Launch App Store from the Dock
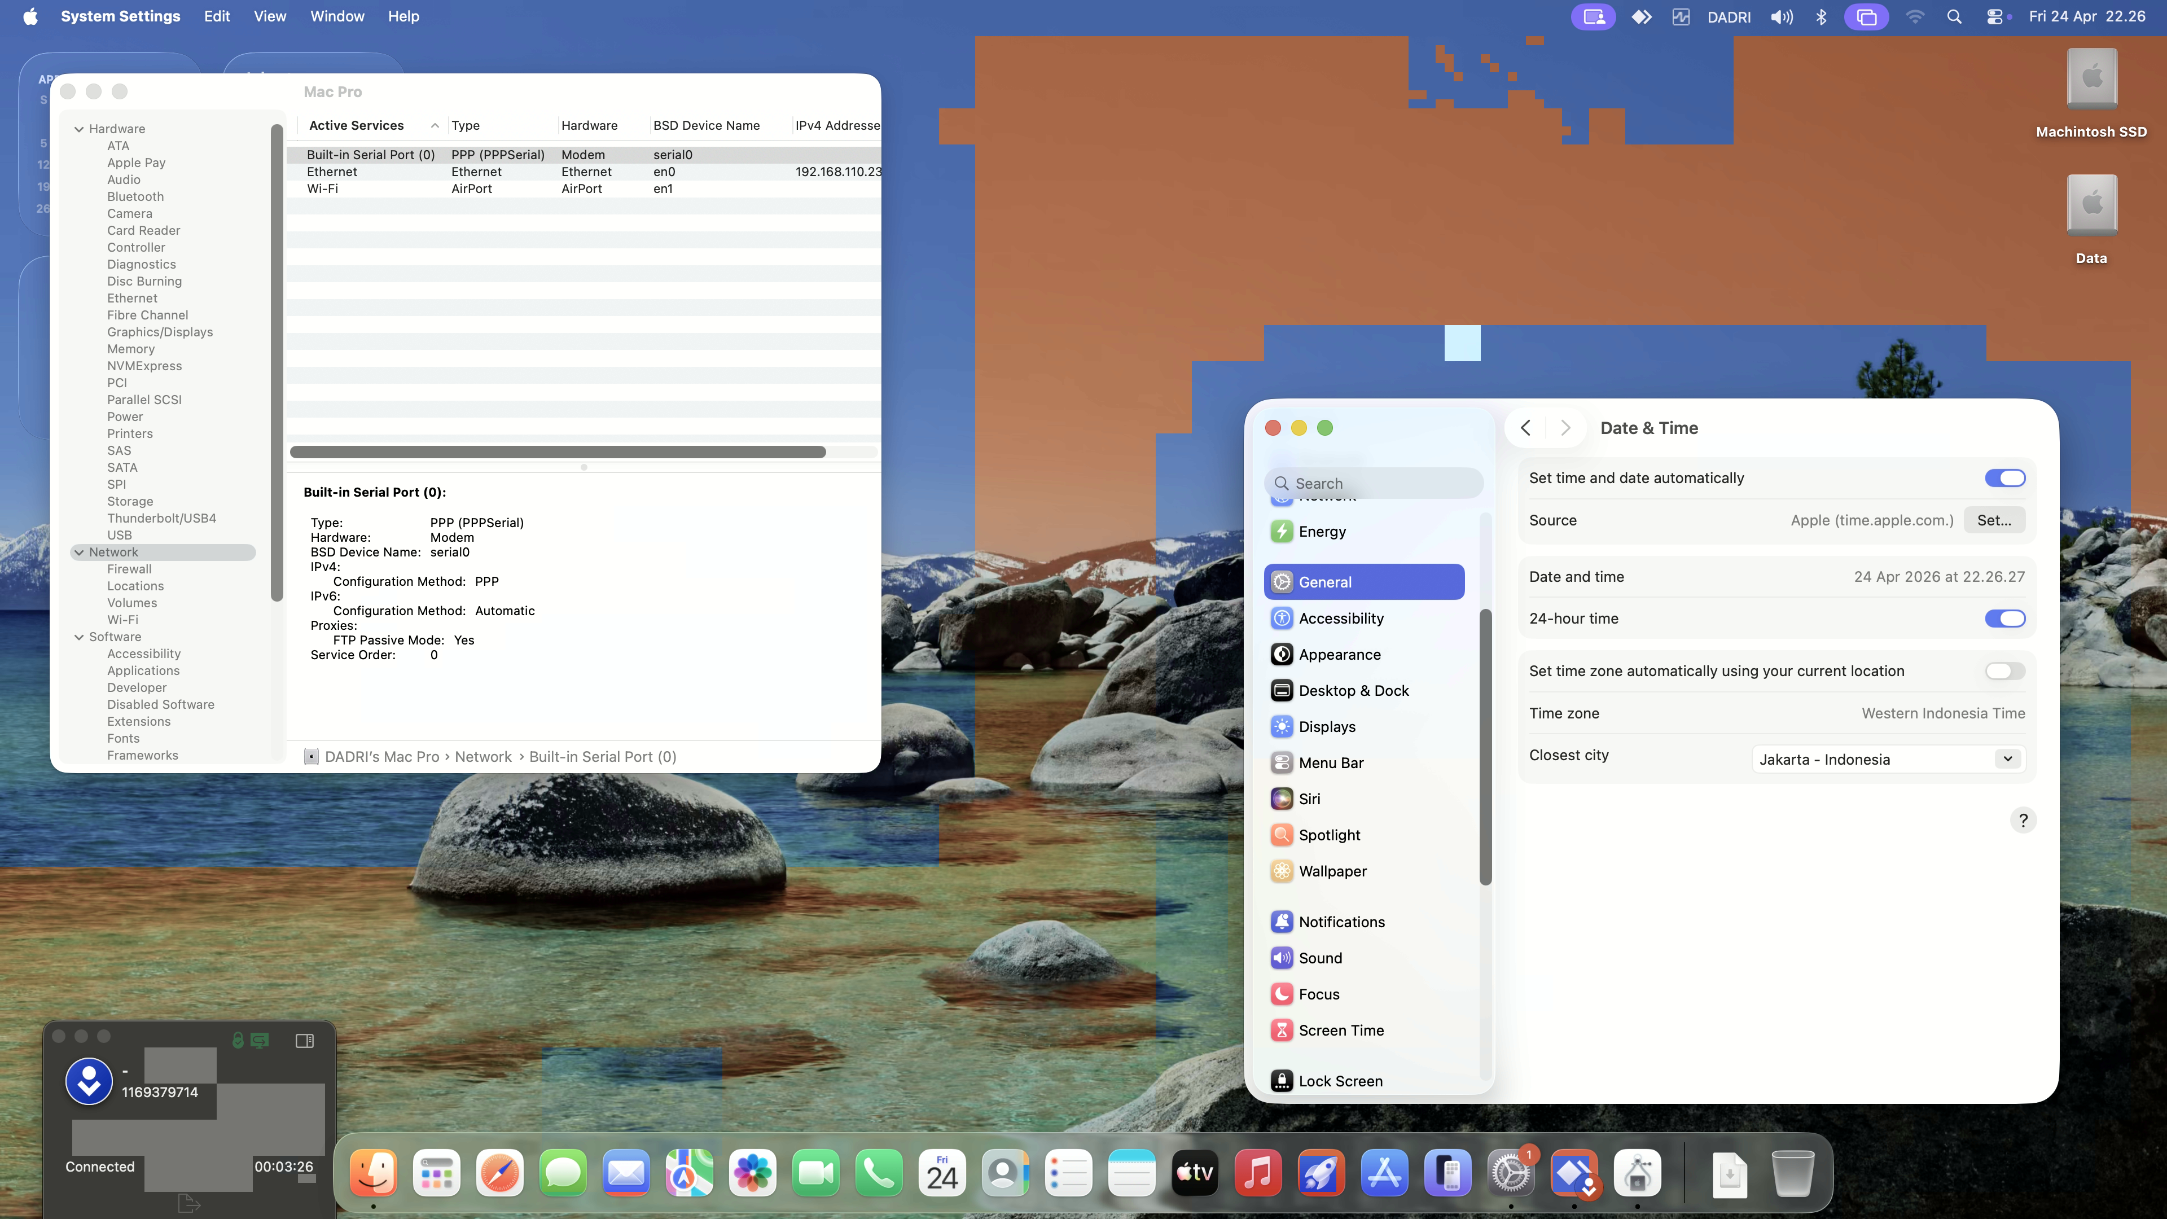The width and height of the screenshot is (2167, 1219). (x=1385, y=1173)
